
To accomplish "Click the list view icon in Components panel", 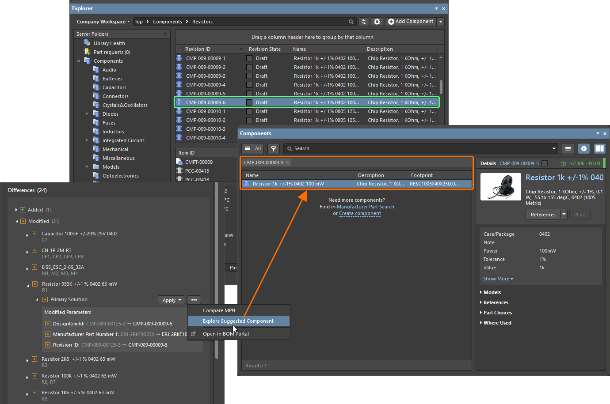I will point(568,148).
